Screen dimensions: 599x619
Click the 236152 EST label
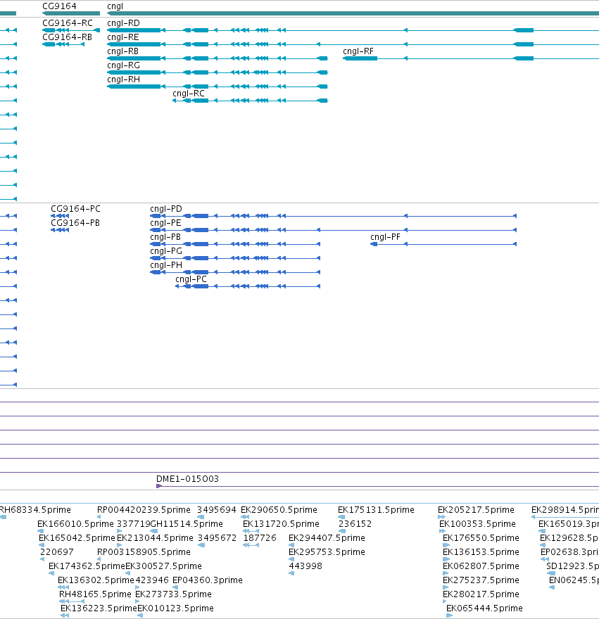355,524
